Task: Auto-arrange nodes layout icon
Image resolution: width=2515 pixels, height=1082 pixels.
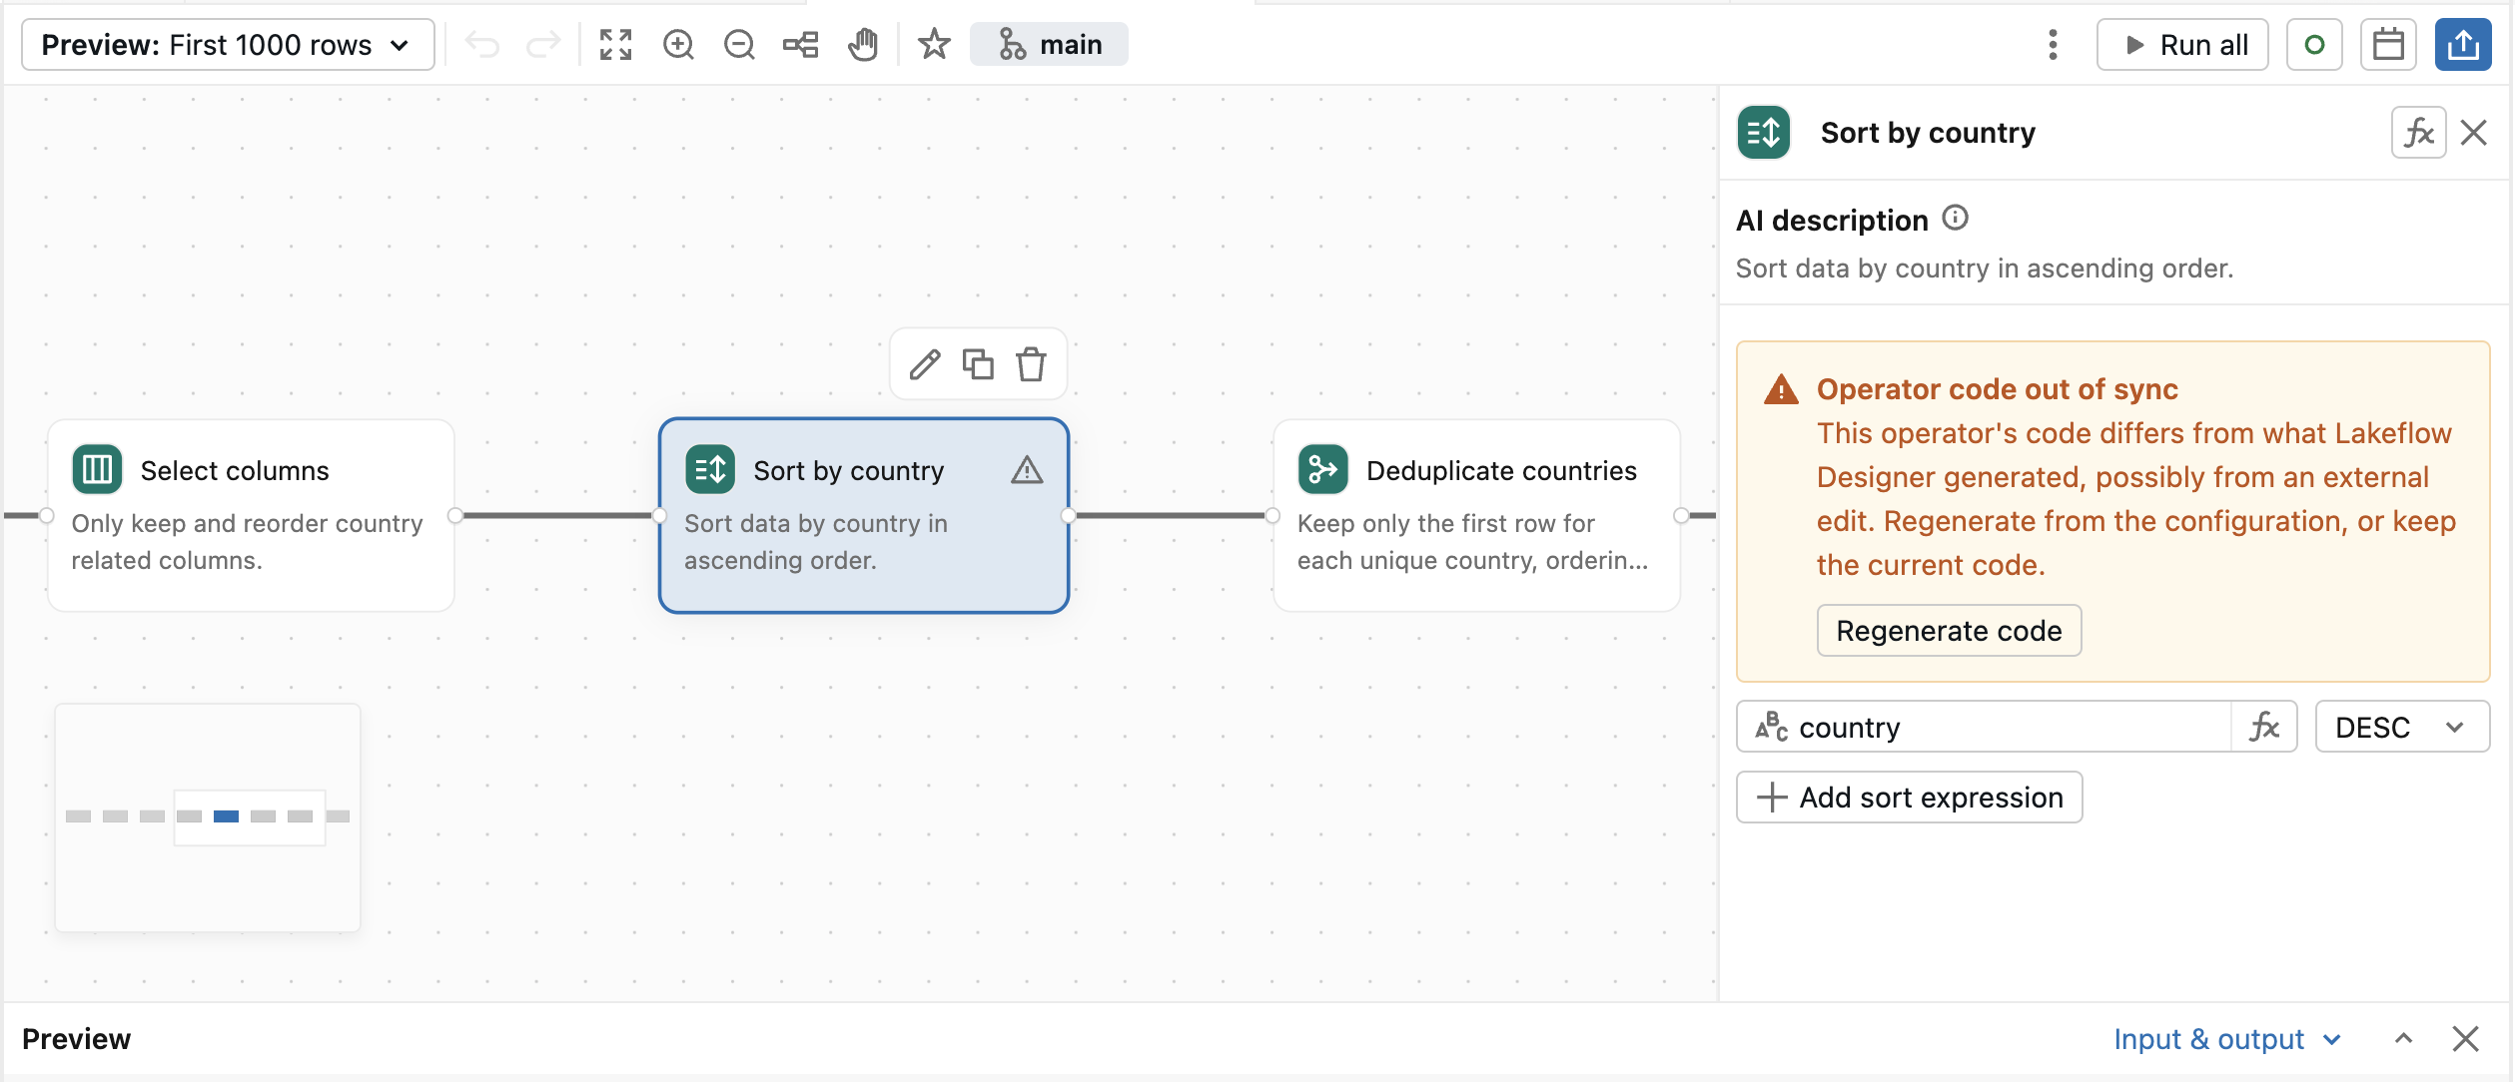Action: click(801, 45)
